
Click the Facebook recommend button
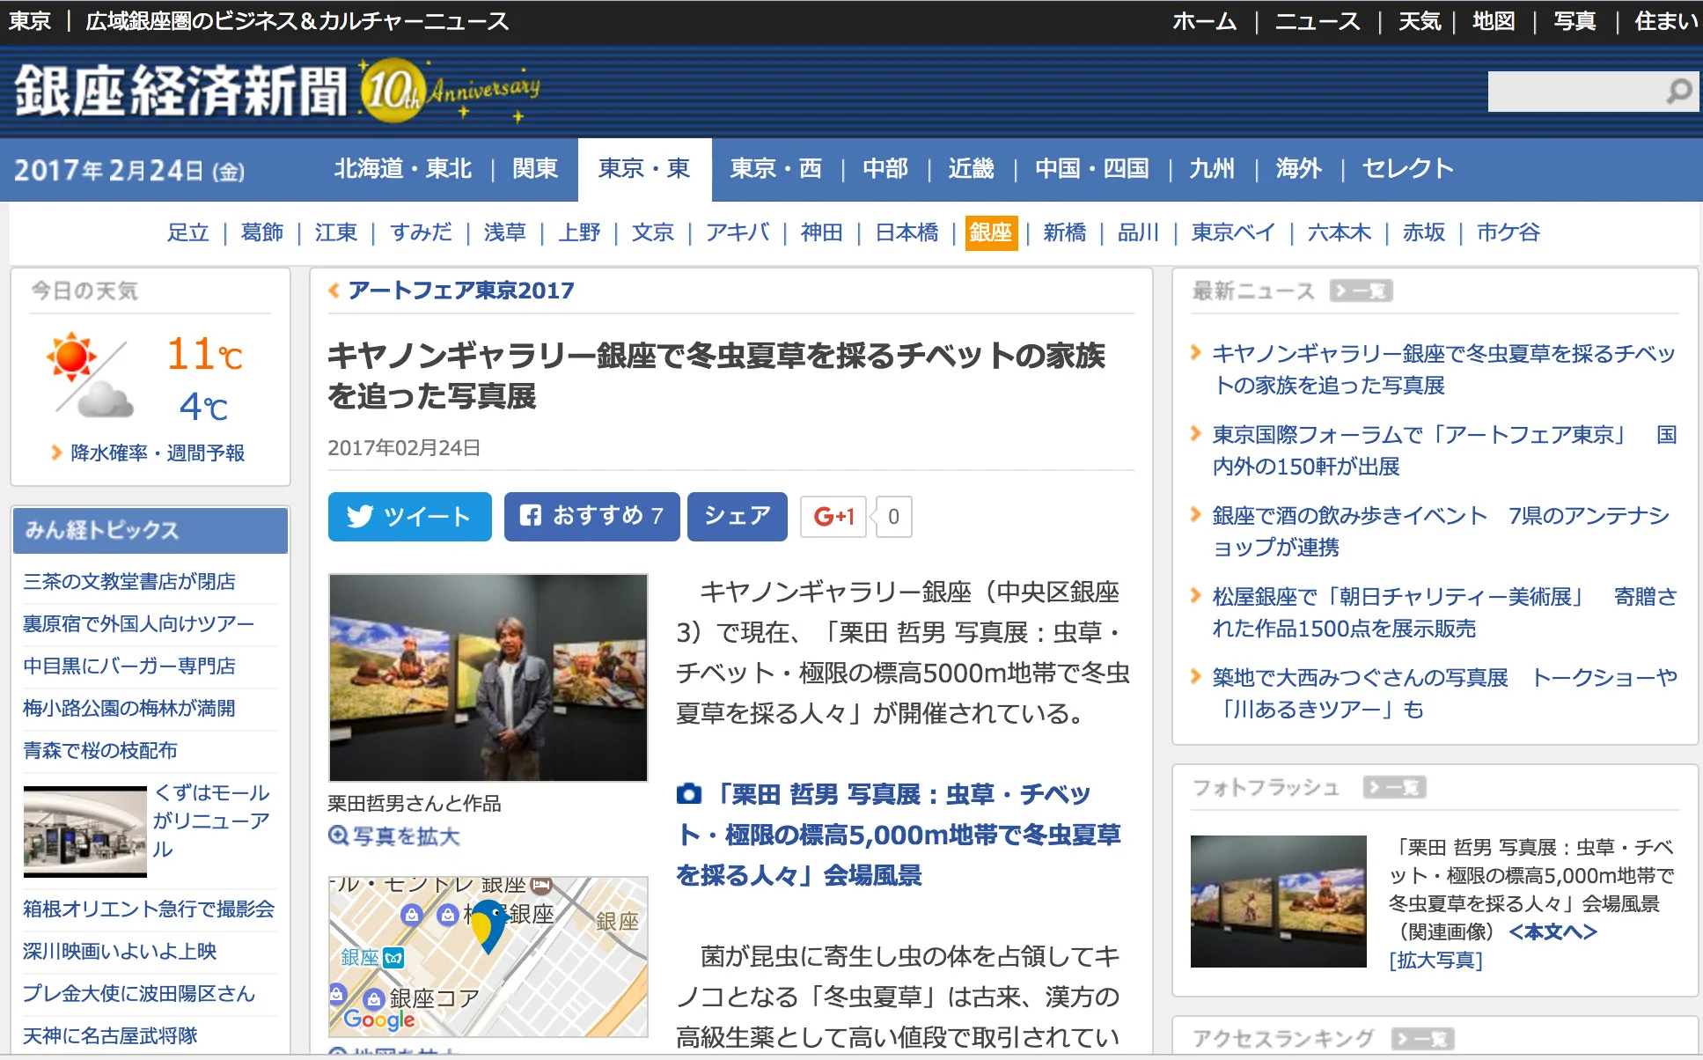coord(591,516)
